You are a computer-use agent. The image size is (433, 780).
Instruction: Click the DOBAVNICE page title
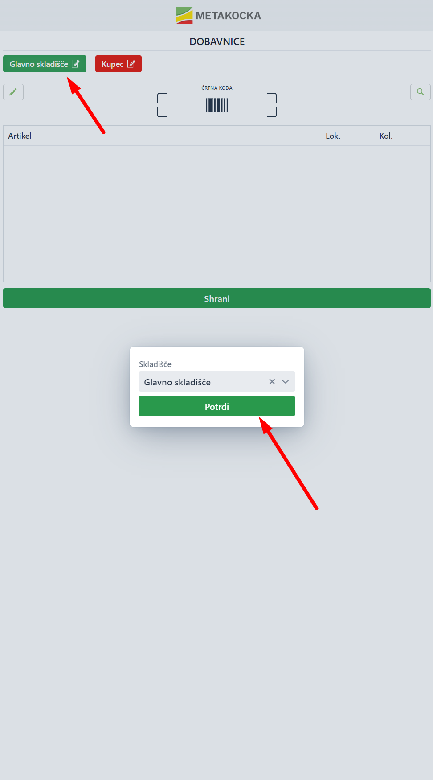[217, 41]
